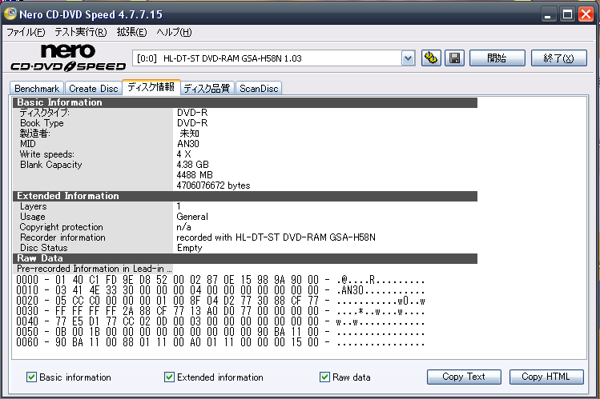
Task: Switch to the Create Disc tab
Action: pyautogui.click(x=94, y=89)
